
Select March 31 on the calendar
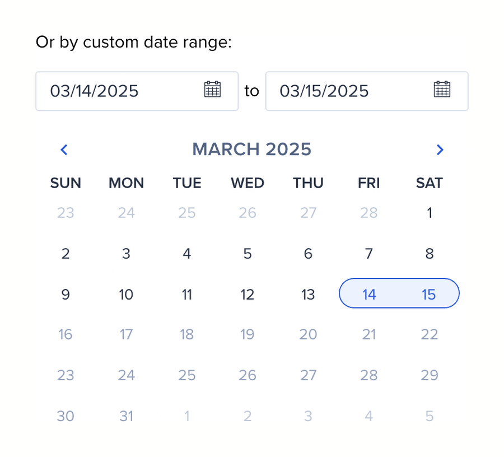click(x=126, y=416)
